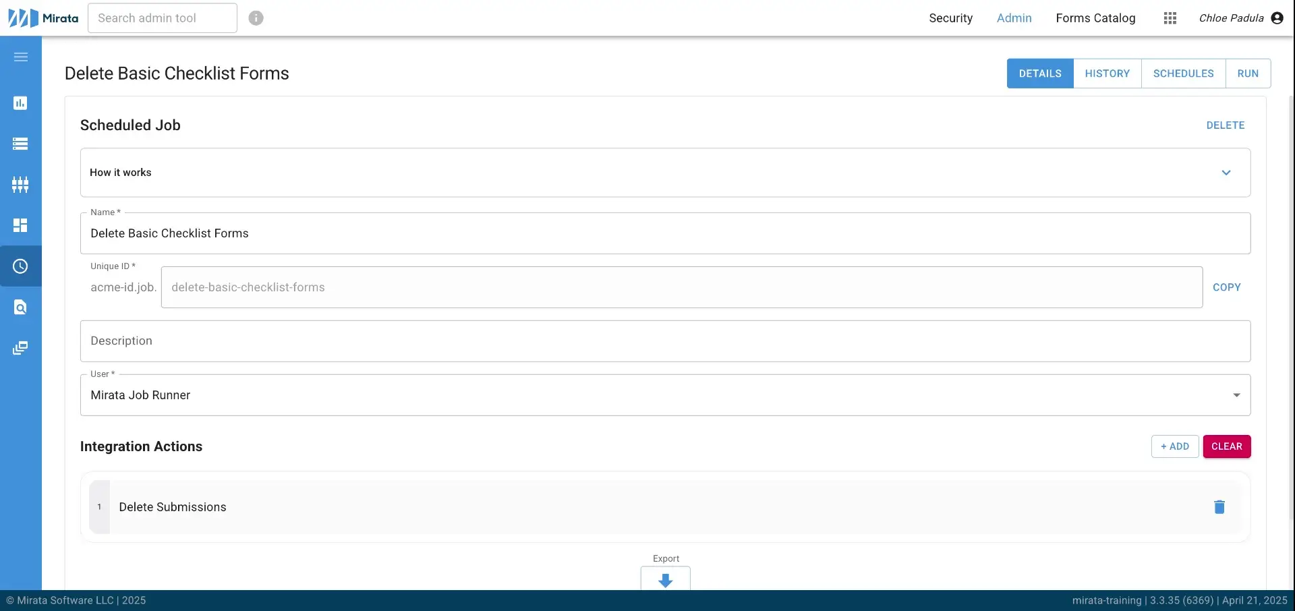Open the User dropdown for Mirata Job Runner
The height and width of the screenshot is (611, 1295).
point(1237,395)
